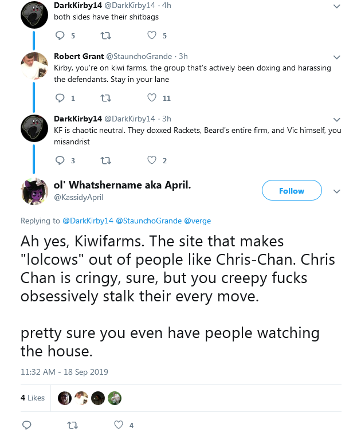
Task: Like DarkKirby14's "chaotic neutral" tweet
Action: tap(152, 160)
